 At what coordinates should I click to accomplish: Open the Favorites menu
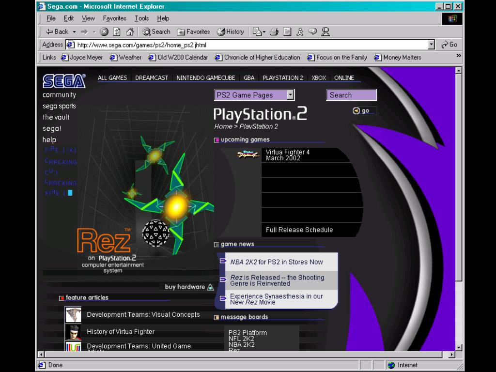pos(114,18)
